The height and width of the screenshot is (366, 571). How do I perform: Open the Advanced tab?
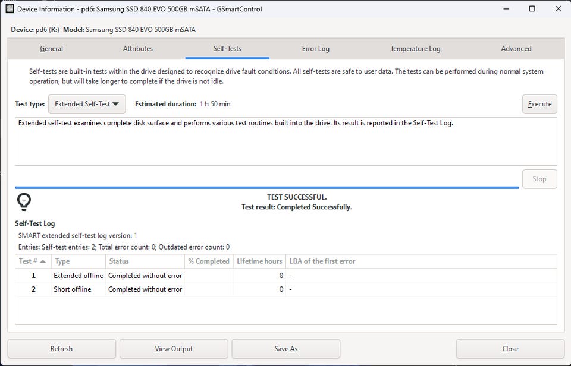point(516,49)
